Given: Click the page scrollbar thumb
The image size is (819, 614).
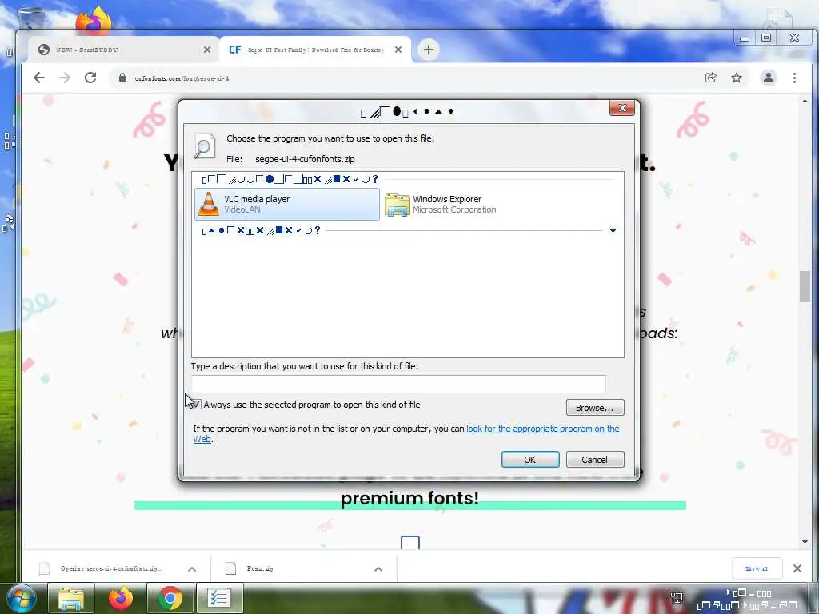Looking at the screenshot, I should coord(805,286).
